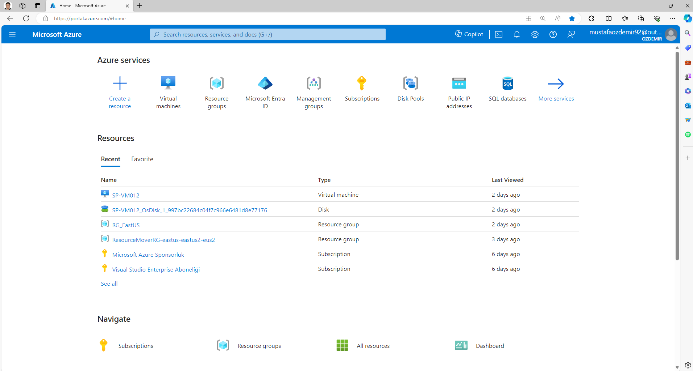The image size is (693, 371).
Task: Open the browser Extensions icon
Action: [591, 18]
